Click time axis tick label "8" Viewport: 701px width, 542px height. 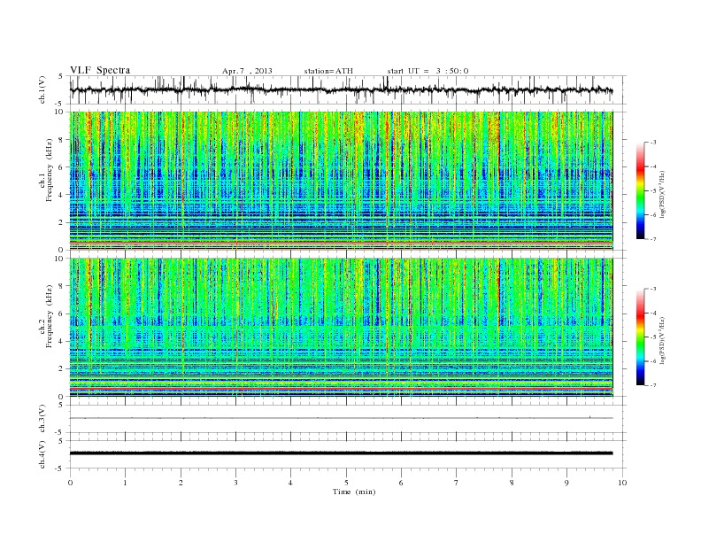pos(512,483)
